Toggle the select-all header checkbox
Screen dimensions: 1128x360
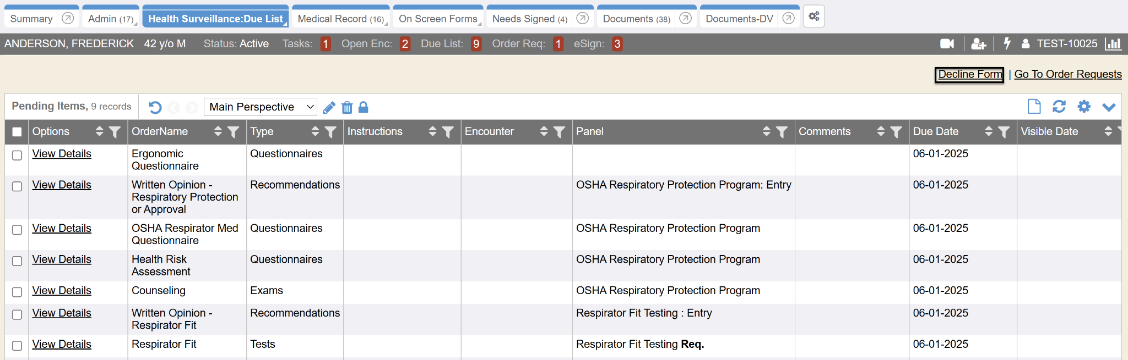[x=17, y=132]
